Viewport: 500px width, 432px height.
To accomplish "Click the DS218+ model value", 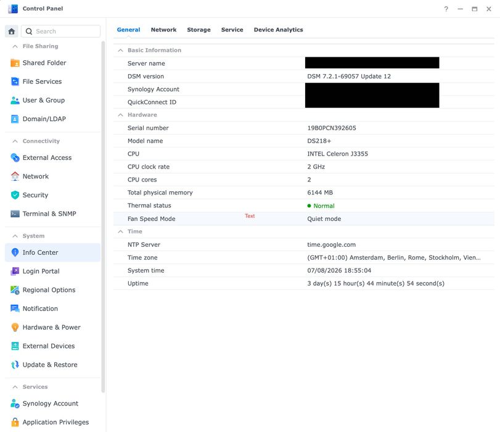I will 319,141.
